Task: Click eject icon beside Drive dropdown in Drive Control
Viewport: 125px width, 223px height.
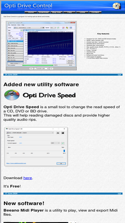Action: click(43, 28)
